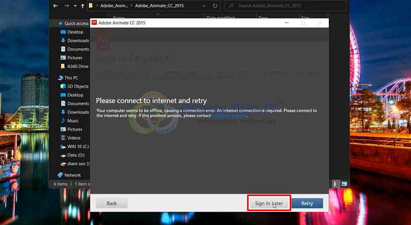Image resolution: width=411 pixels, height=225 pixels.
Task: Go back with the Back button
Action: pyautogui.click(x=111, y=203)
